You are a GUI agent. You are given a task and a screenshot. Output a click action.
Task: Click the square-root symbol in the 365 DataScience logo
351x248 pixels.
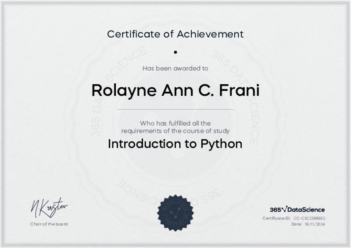pyautogui.click(x=284, y=209)
